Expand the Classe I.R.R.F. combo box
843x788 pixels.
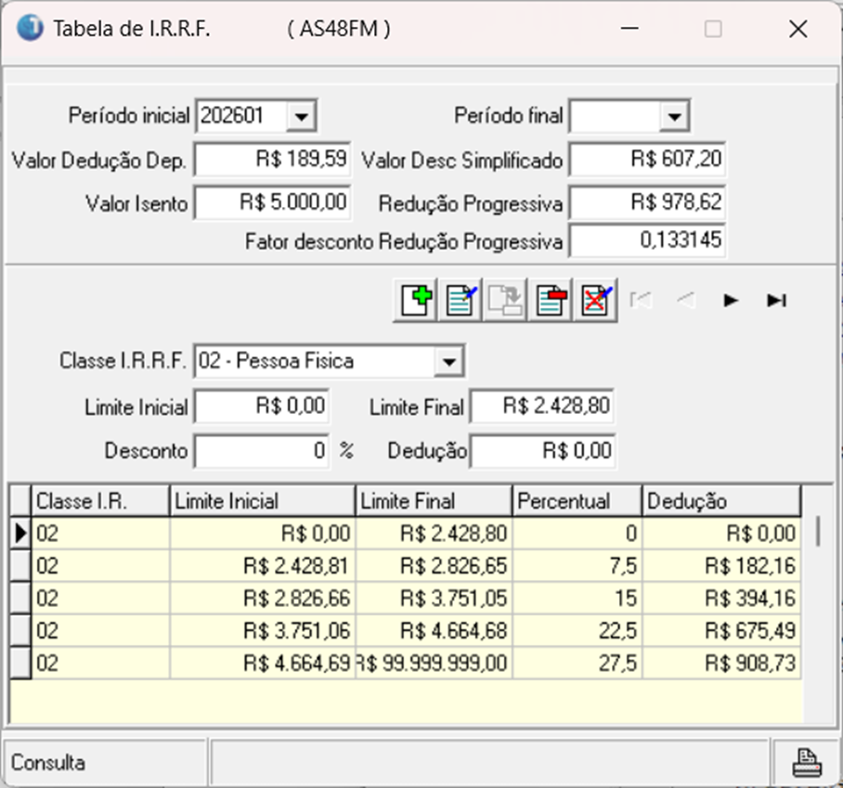pyautogui.click(x=451, y=361)
